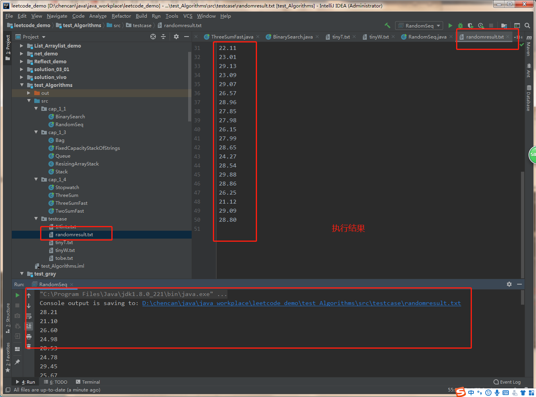This screenshot has width=536, height=397.
Task: Expand the net_demo module
Action: (x=22, y=53)
